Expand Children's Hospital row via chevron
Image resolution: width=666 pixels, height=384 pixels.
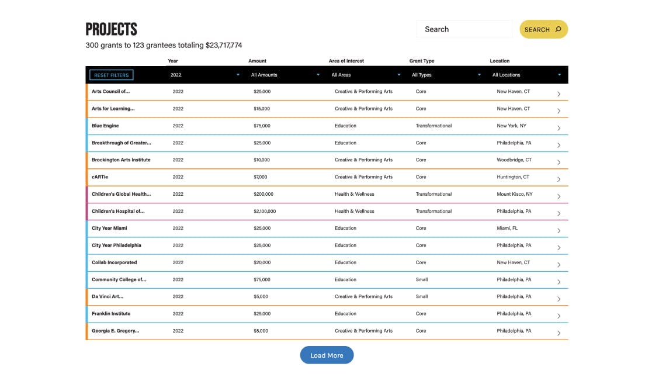pyautogui.click(x=559, y=213)
